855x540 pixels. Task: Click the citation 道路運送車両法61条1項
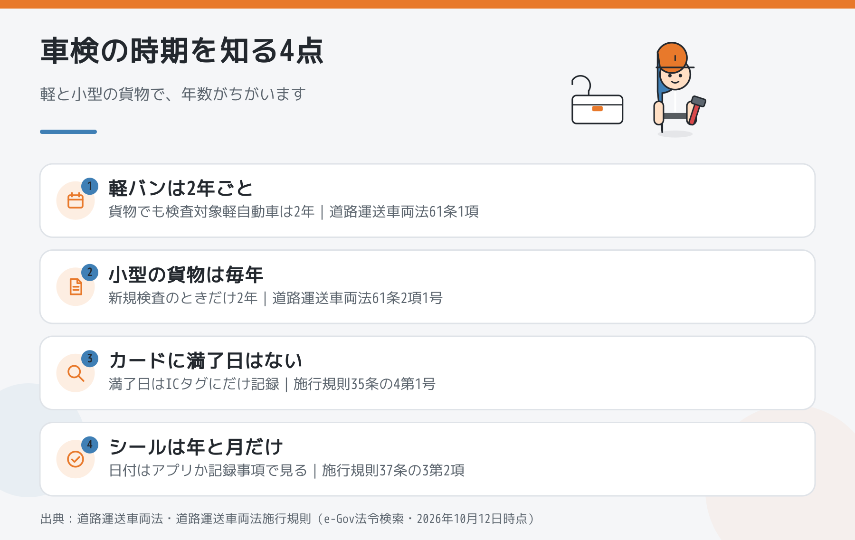pyautogui.click(x=404, y=212)
